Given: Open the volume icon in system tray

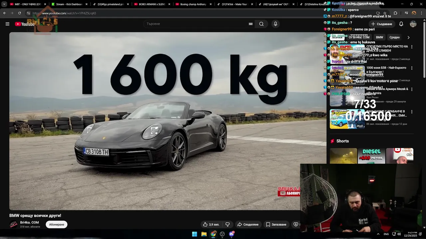Looking at the screenshot, I should pyautogui.click(x=399, y=234).
